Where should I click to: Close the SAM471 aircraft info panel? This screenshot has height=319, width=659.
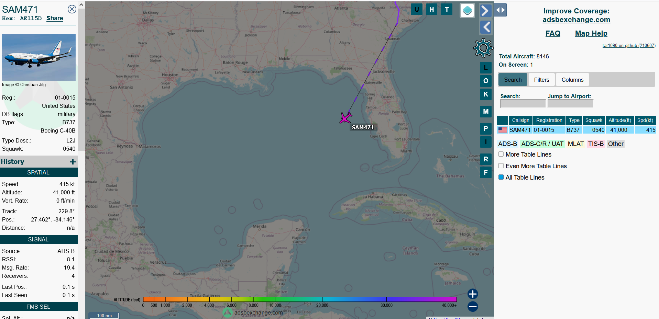(72, 9)
